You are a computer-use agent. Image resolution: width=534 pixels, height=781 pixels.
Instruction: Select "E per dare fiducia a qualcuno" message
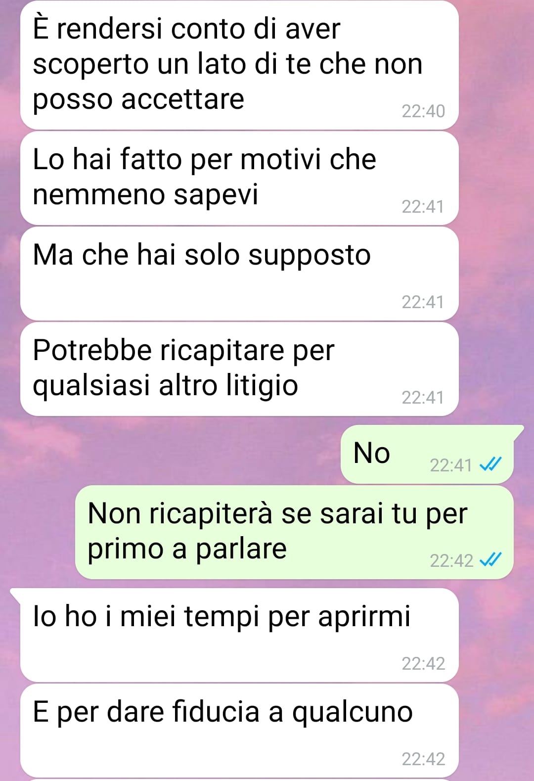[x=239, y=731]
